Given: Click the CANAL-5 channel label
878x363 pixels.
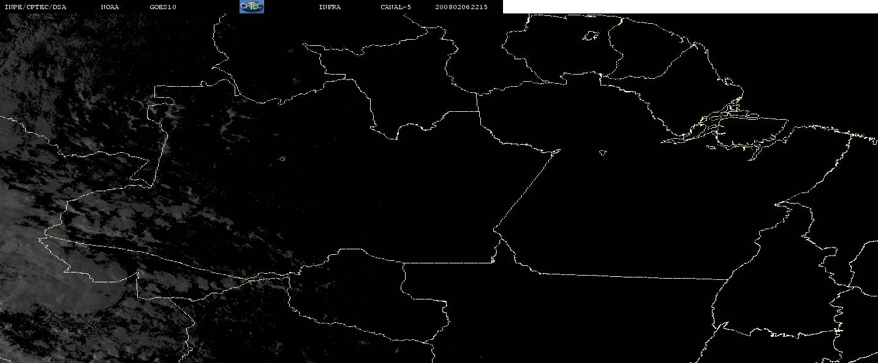Looking at the screenshot, I should pos(396,7).
